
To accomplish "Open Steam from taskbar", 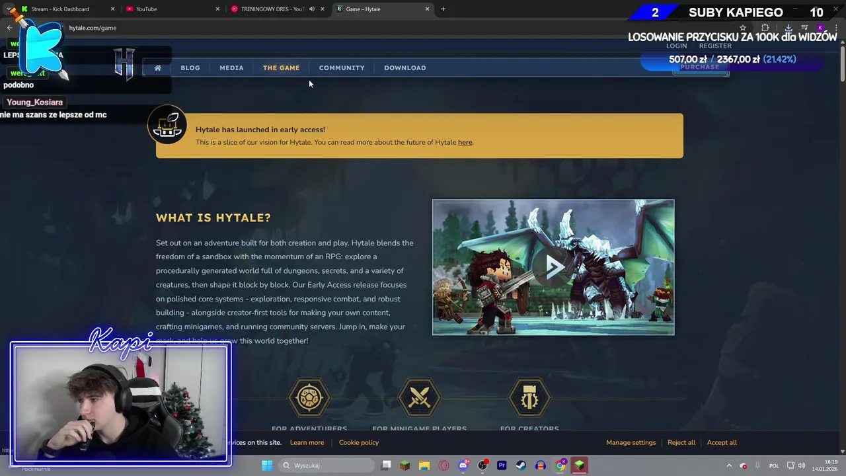I will click(x=521, y=465).
